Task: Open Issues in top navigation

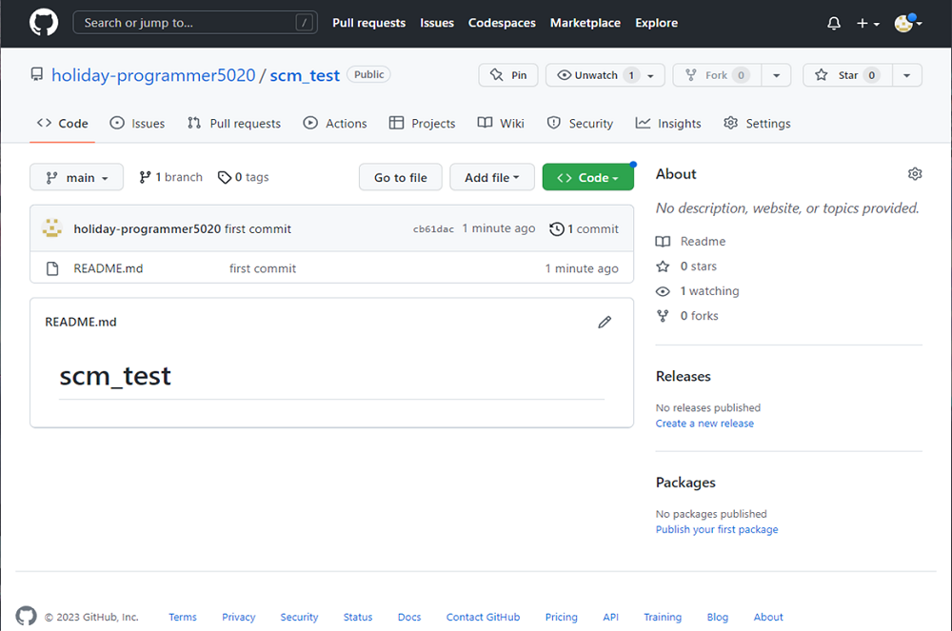Action: (437, 23)
